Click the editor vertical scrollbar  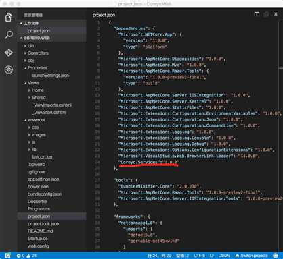(x=281, y=135)
